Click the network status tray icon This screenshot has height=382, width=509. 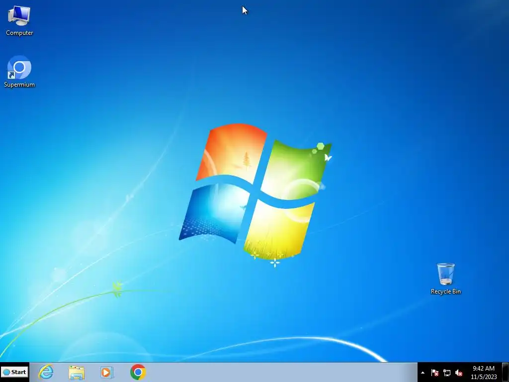(x=447, y=373)
